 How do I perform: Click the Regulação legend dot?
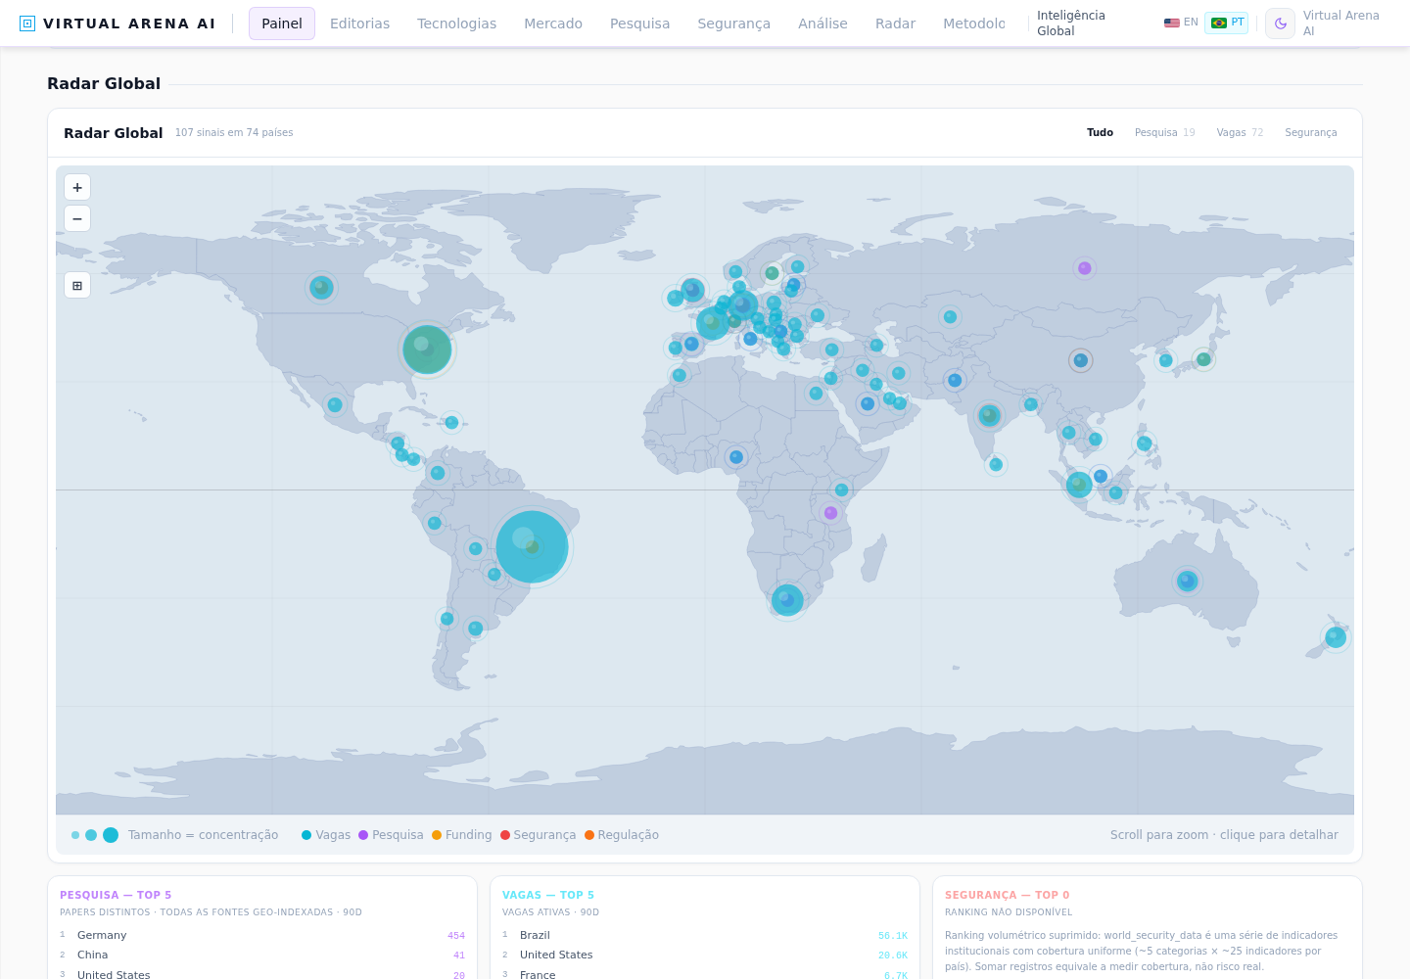click(x=589, y=835)
